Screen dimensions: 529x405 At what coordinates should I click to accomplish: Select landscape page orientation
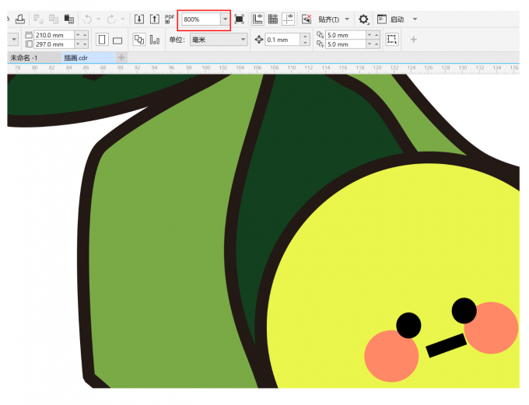click(117, 40)
